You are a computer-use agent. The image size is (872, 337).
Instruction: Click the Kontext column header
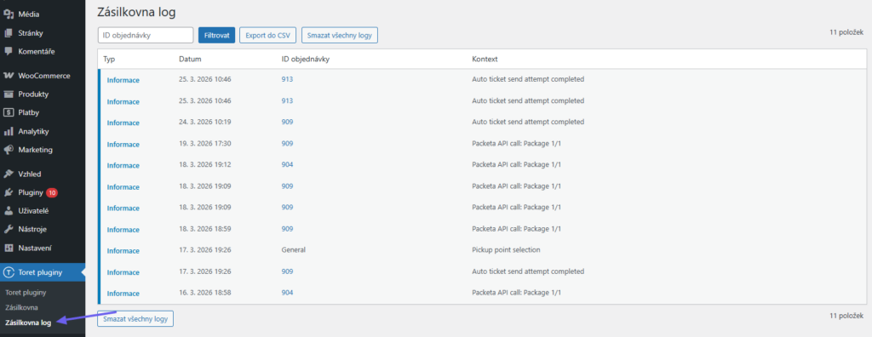[485, 59]
